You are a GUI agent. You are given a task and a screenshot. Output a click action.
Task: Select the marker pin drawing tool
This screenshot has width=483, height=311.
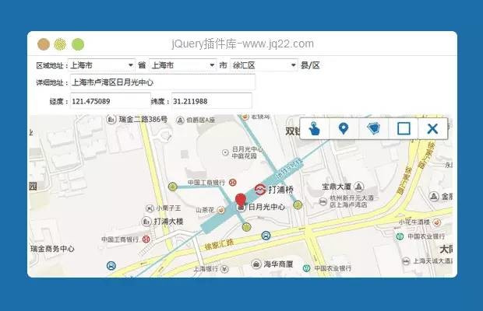[344, 128]
